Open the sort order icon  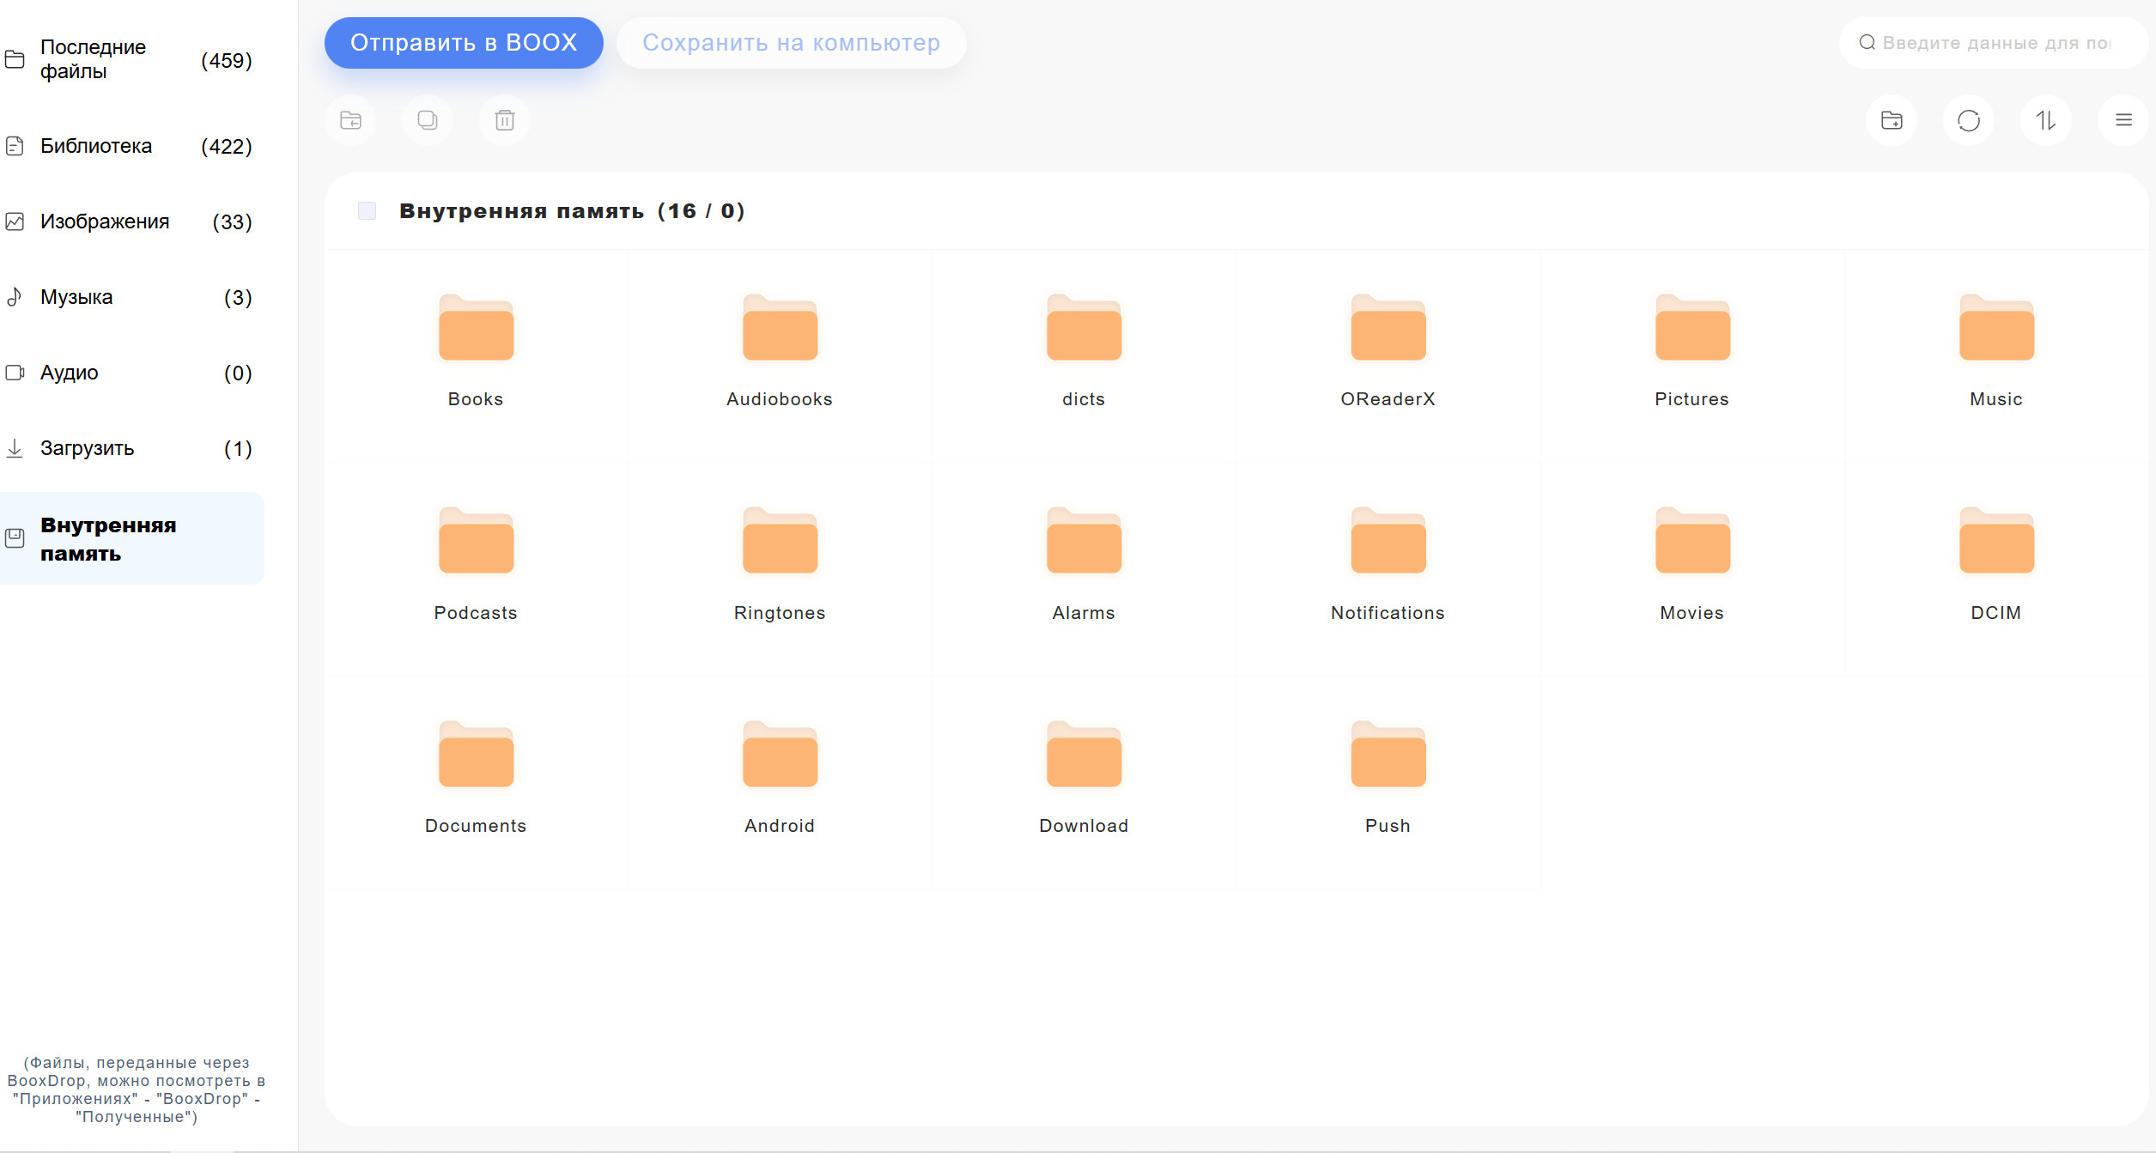tap(2046, 120)
